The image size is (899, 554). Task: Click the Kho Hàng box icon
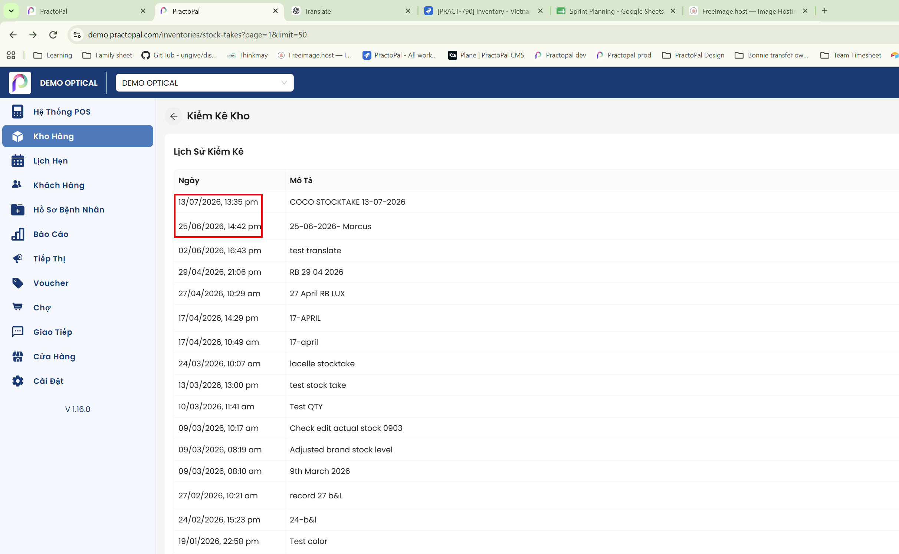pos(17,136)
